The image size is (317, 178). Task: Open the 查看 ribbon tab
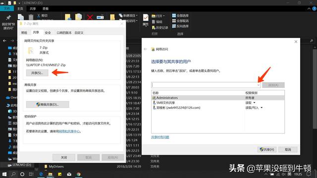(x=46, y=8)
